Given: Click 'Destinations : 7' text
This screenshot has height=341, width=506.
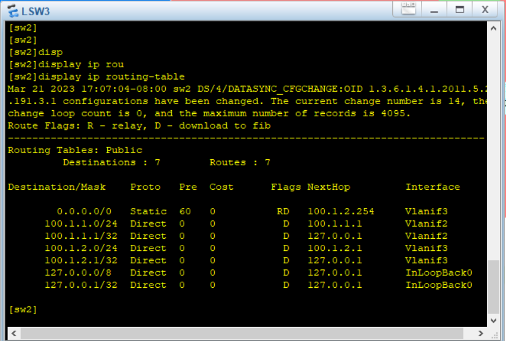Looking at the screenshot, I should point(111,162).
